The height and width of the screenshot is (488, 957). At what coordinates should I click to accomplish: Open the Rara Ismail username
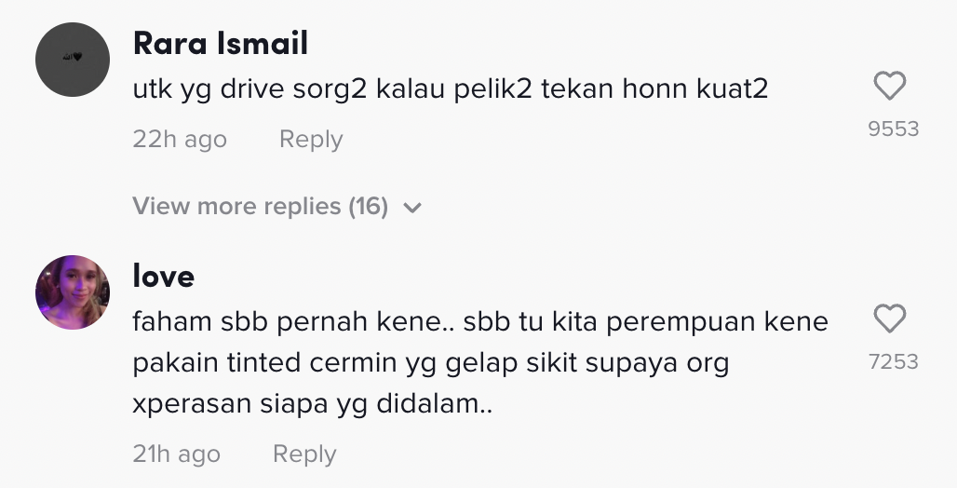coord(220,43)
